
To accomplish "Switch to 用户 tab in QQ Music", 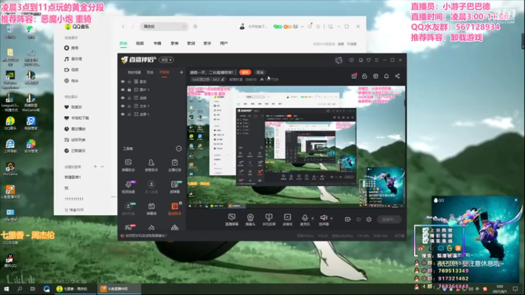I will coord(224,43).
